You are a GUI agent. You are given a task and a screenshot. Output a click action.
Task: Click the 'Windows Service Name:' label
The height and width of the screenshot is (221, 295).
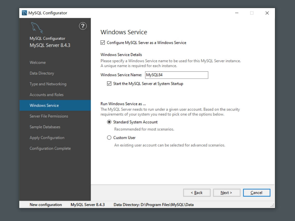121,75
